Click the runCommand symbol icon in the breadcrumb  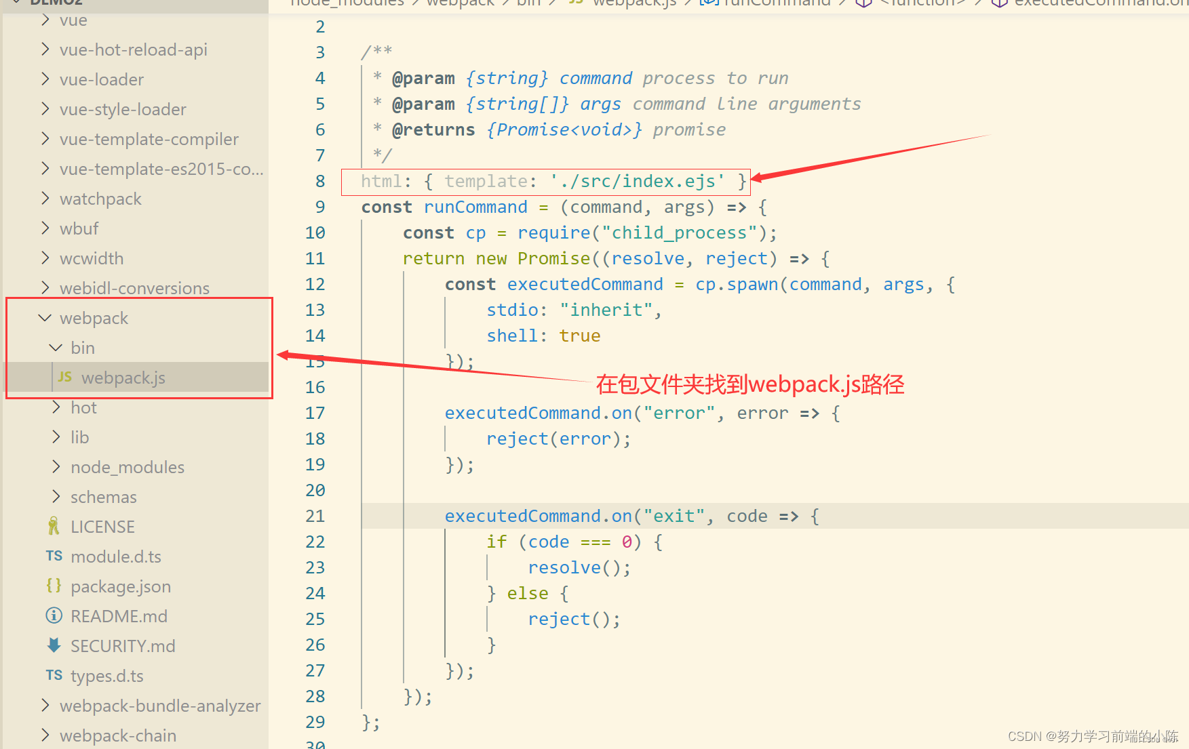click(x=709, y=4)
